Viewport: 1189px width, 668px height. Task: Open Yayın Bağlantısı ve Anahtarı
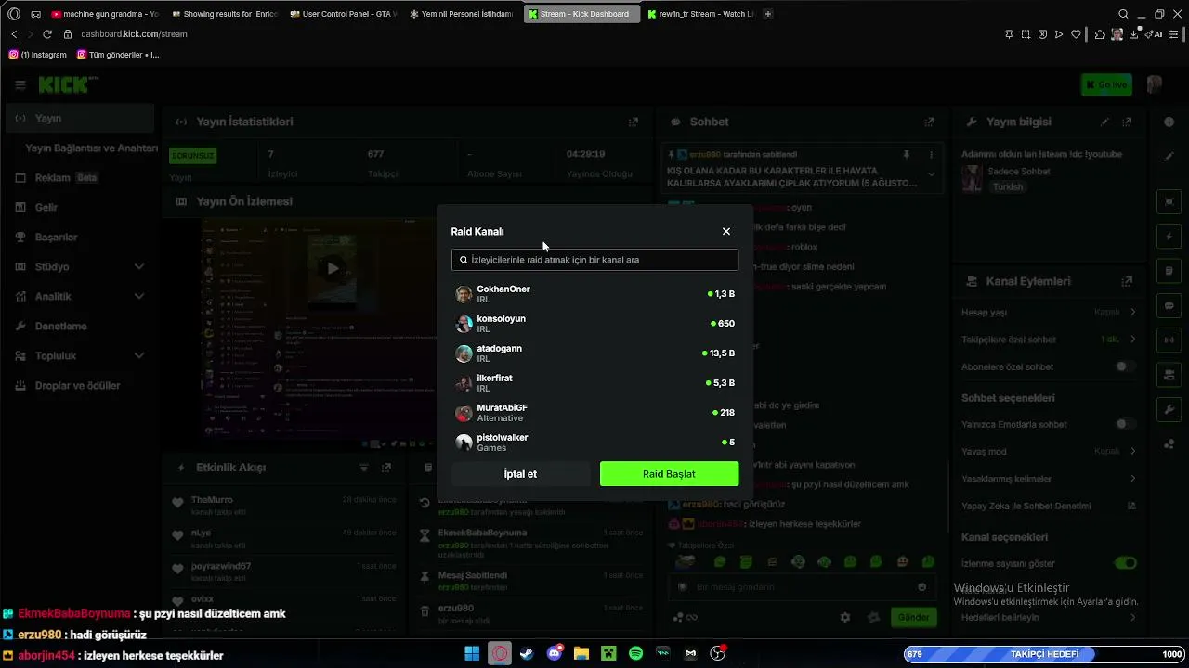pyautogui.click(x=91, y=148)
